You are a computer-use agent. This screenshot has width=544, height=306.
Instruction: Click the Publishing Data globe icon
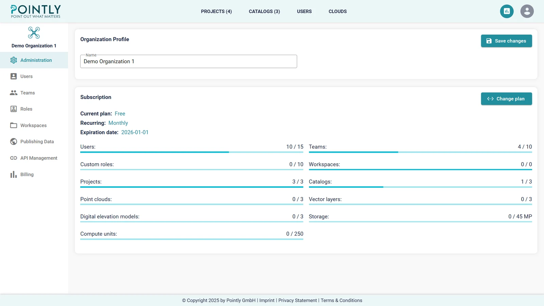[14, 141]
